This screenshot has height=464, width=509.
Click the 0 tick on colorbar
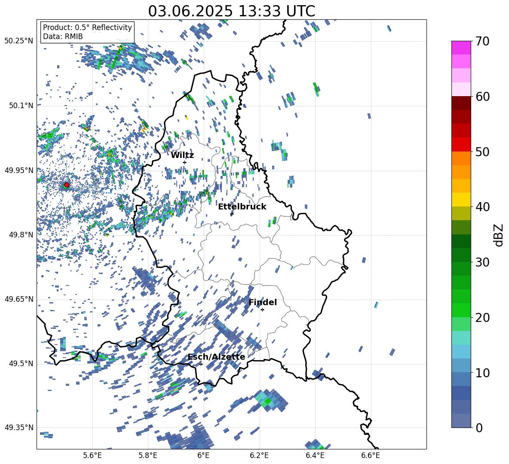click(x=479, y=428)
